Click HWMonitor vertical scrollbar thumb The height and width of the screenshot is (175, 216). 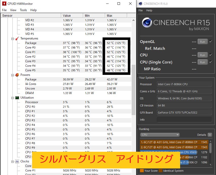(133, 90)
